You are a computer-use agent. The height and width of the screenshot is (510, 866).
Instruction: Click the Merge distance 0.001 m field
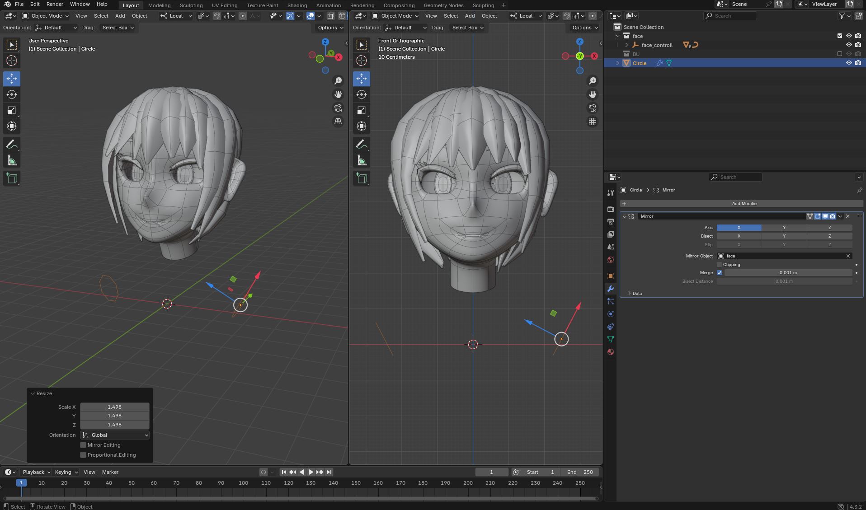788,273
